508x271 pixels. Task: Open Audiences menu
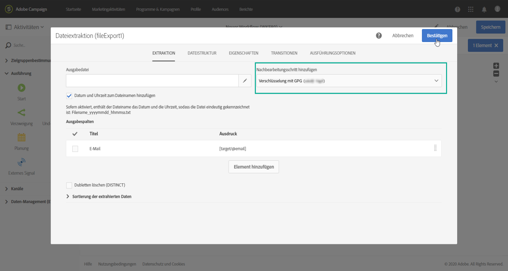tap(220, 9)
